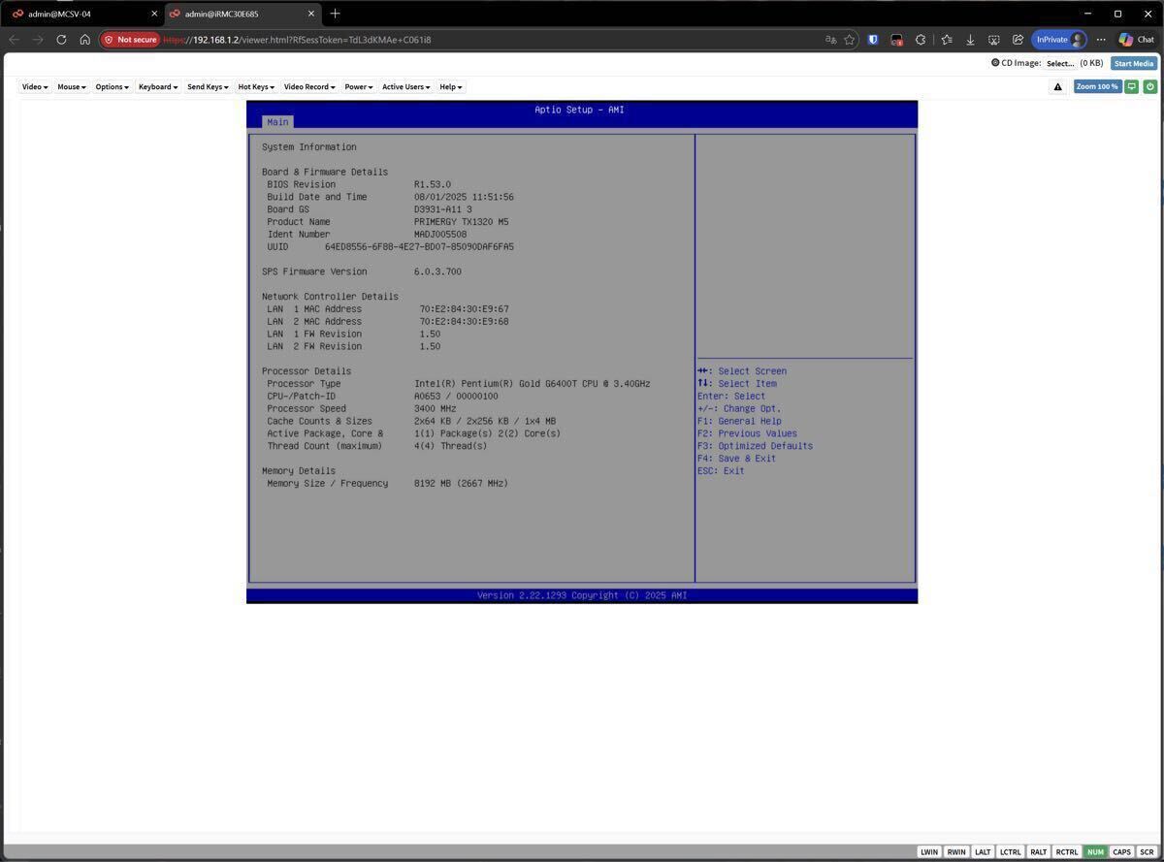Toggle the CAPS lock indicator
1164x862 pixels.
[x=1121, y=851]
